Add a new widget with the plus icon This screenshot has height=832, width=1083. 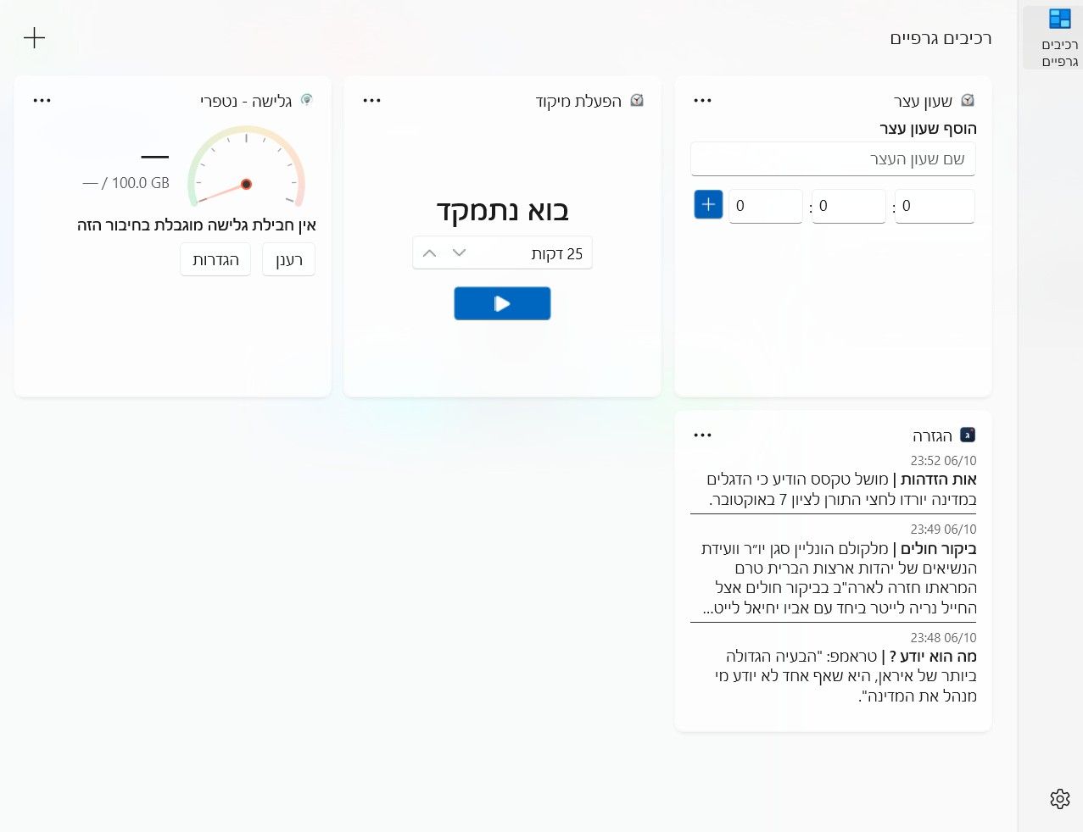pos(34,37)
